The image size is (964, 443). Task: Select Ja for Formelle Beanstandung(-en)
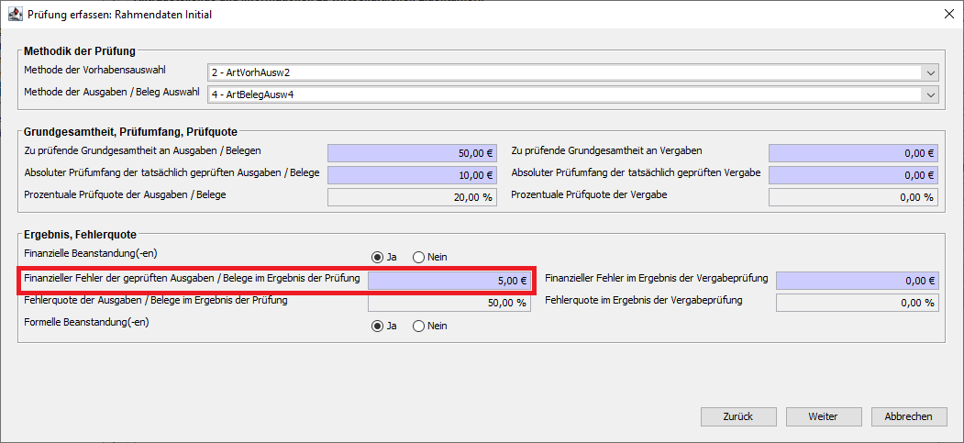[376, 327]
